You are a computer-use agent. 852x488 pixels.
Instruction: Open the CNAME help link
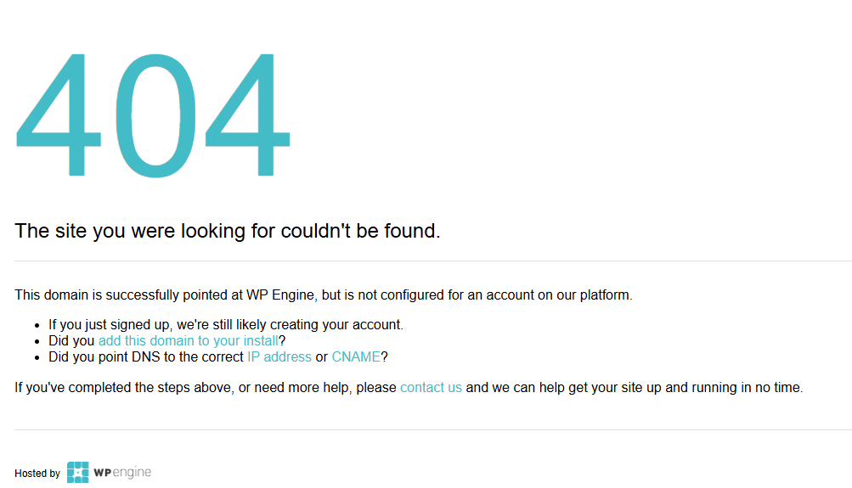(356, 356)
